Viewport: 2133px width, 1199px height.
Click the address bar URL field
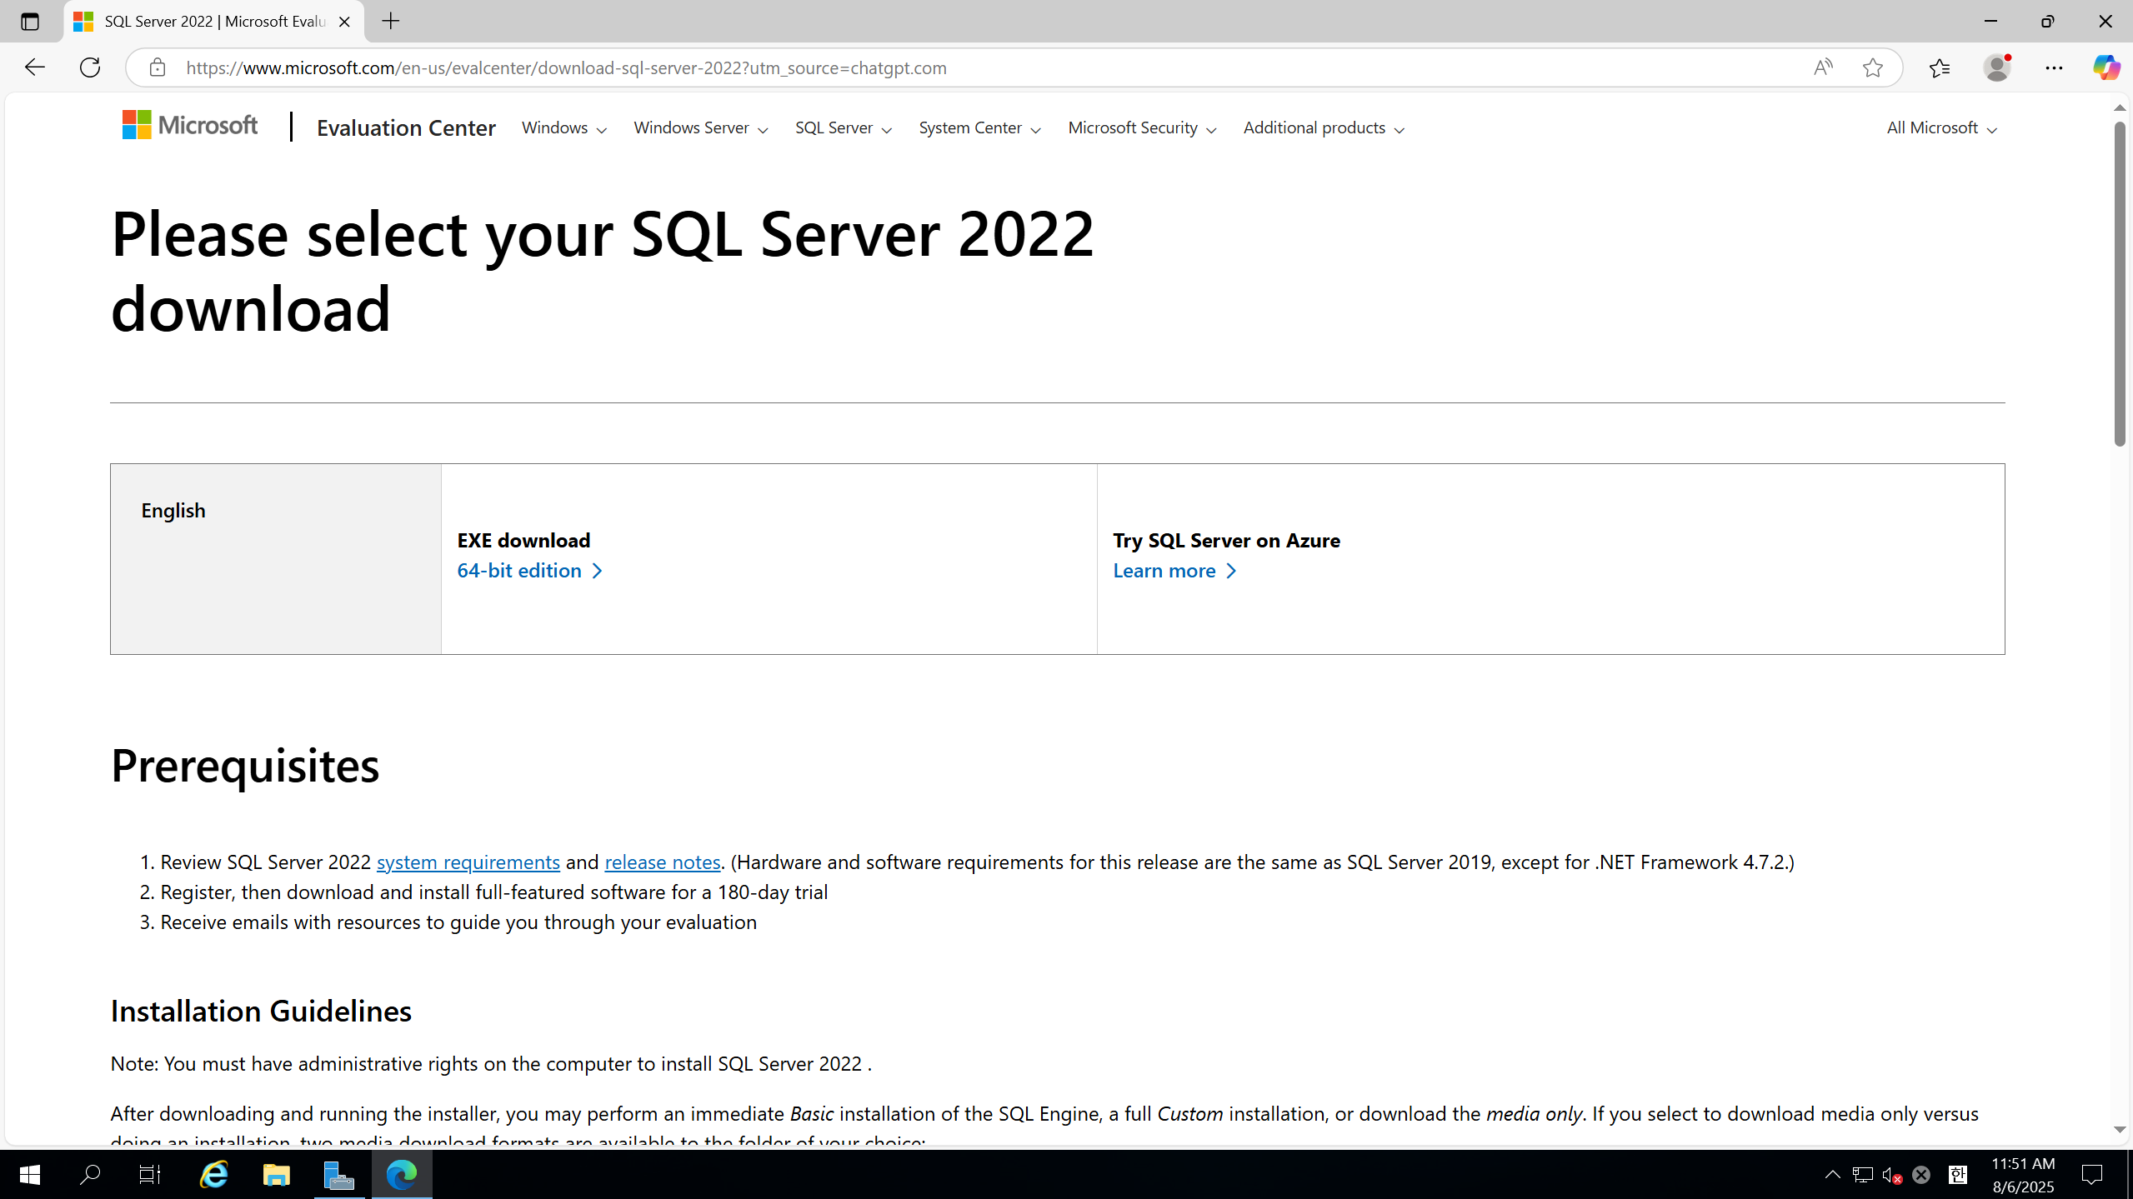917,67
